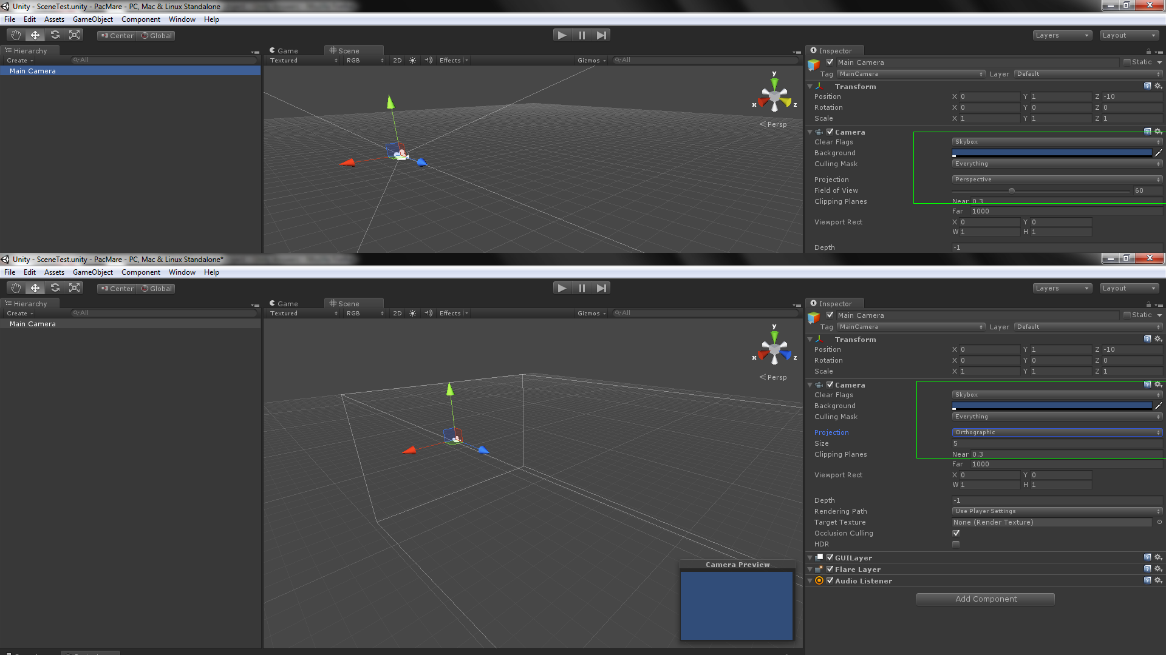
Task: Toggle Flare Layer component checkbox
Action: tap(830, 569)
